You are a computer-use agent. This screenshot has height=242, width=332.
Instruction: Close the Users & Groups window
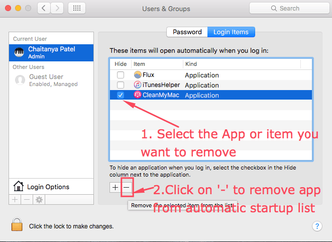[8, 8]
